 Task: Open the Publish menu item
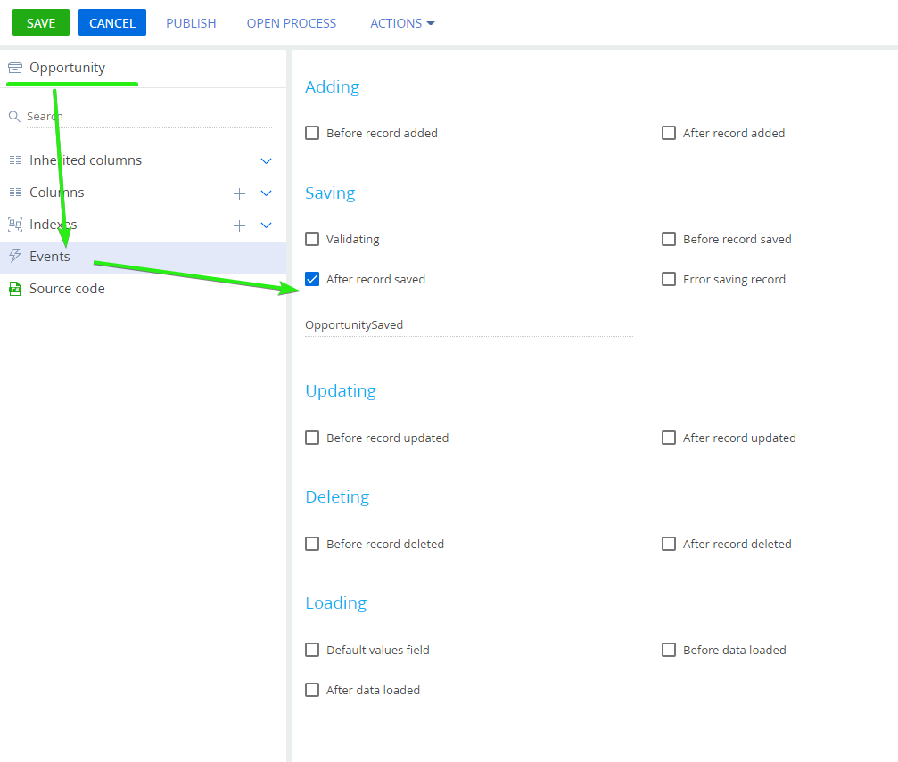[191, 23]
